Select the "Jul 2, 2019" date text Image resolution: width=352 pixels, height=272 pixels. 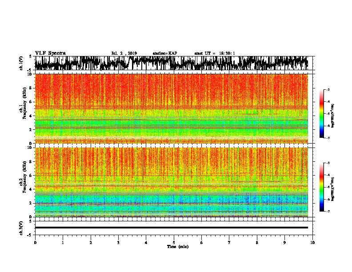click(124, 53)
